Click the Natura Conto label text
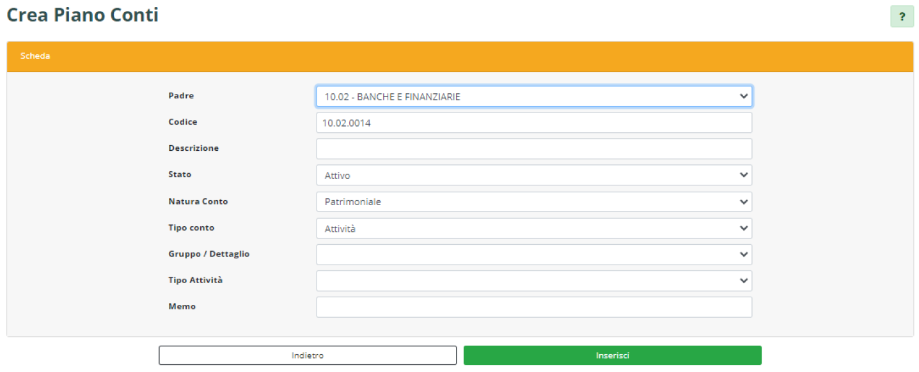Screen dimensions: 919x372 [198, 201]
